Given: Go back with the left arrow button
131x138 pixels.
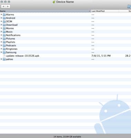Looking at the screenshot, I should click(x=3, y=7).
